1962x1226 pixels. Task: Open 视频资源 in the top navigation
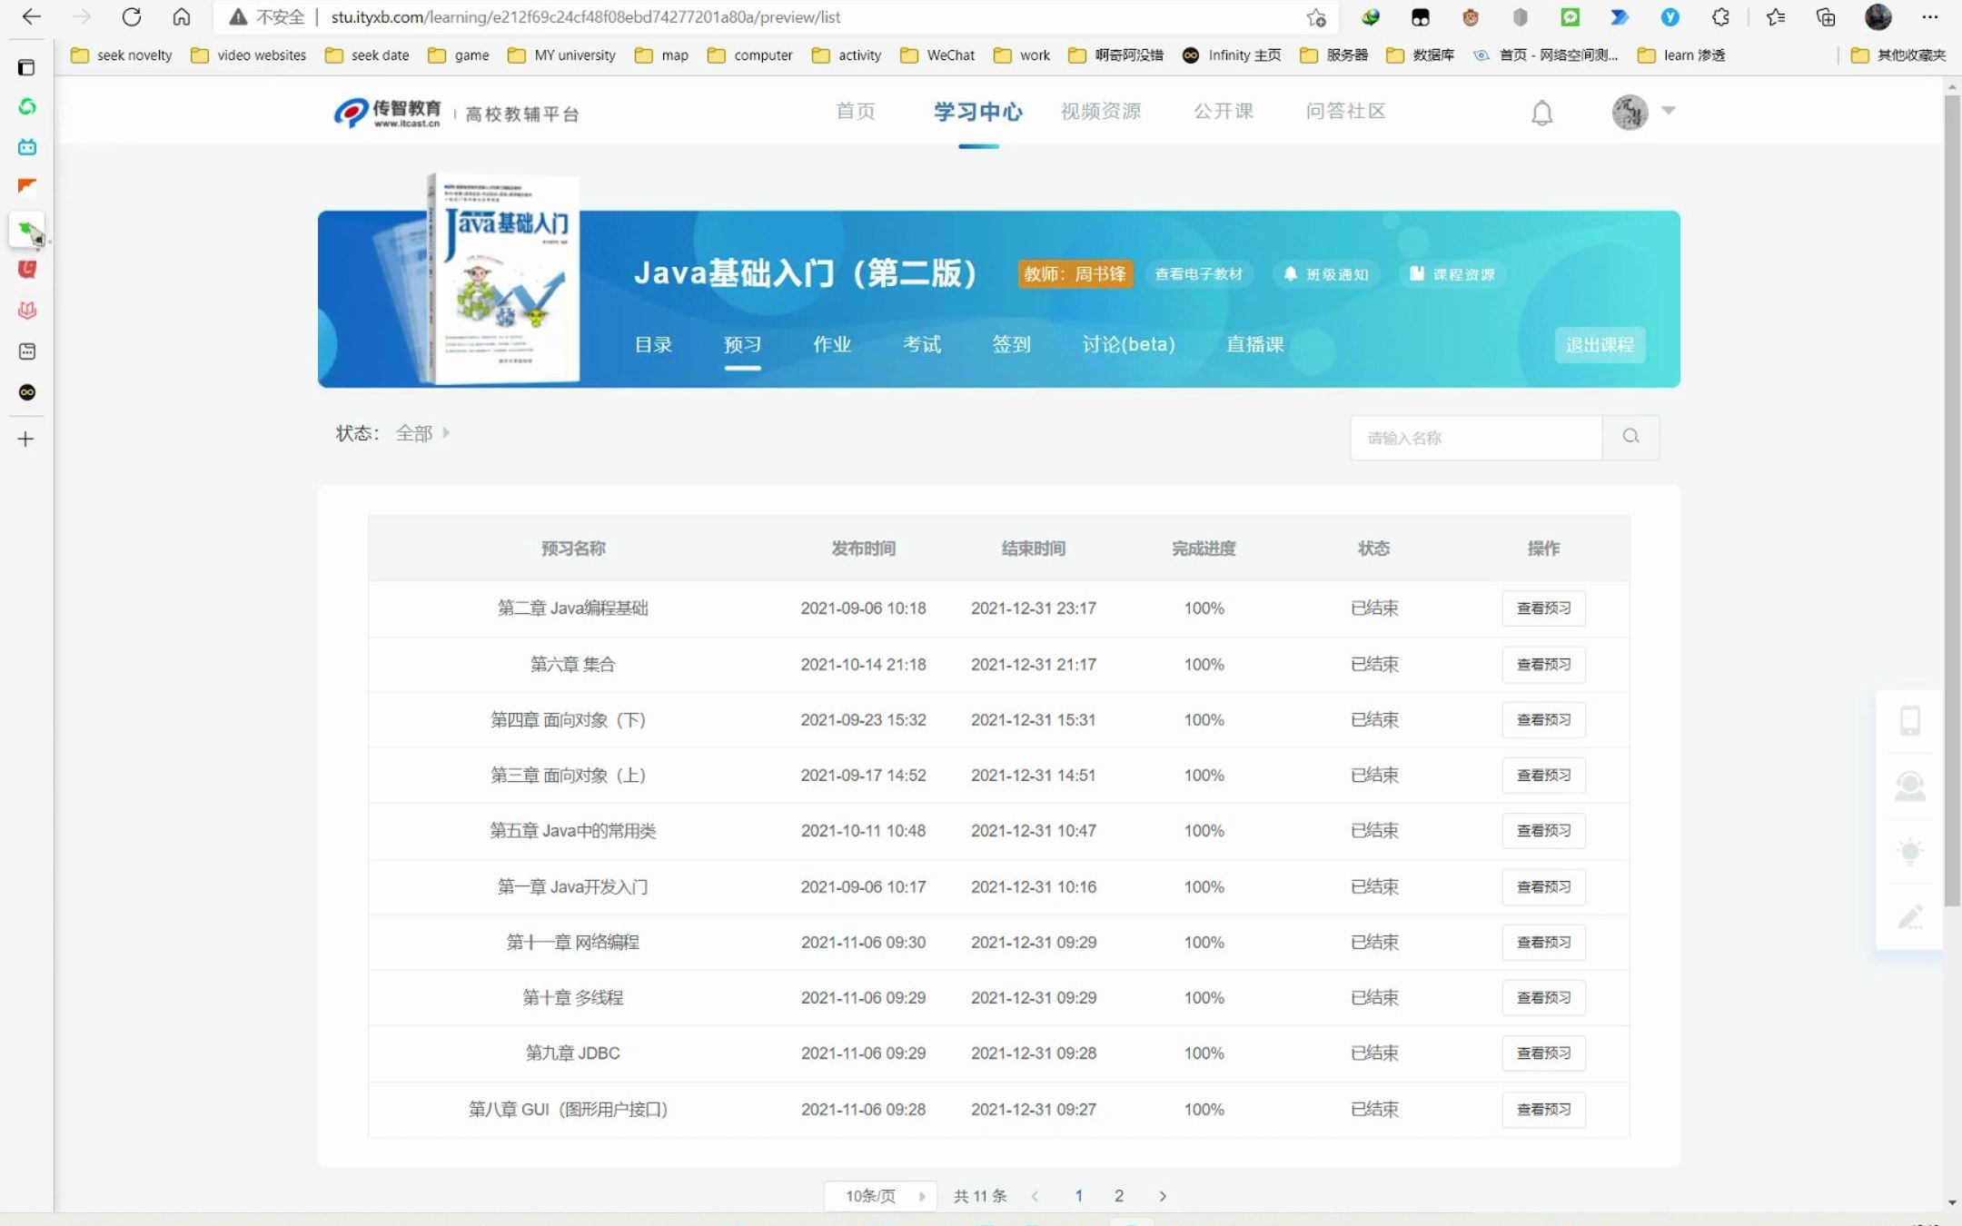tap(1101, 112)
